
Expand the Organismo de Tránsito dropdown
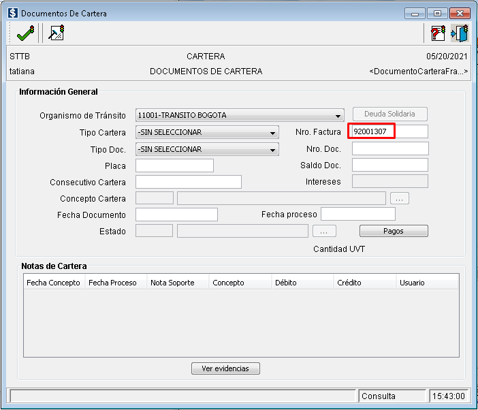338,115
